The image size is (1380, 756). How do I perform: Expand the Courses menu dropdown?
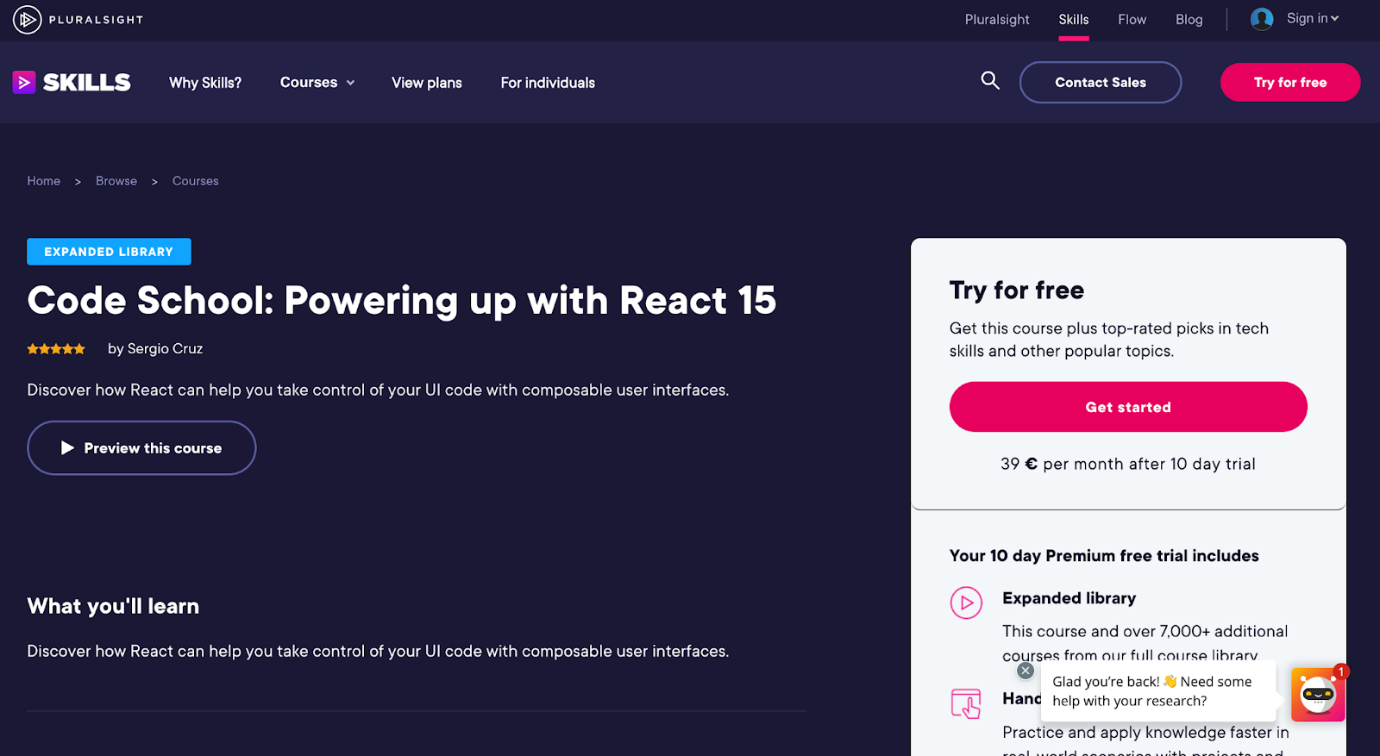click(x=317, y=83)
